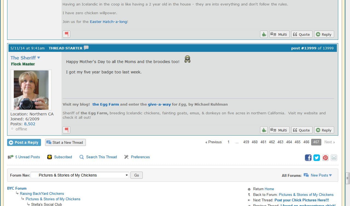Click thumbs-up icon on The Sheriff's post
This screenshot has width=350, height=206.
point(264,130)
